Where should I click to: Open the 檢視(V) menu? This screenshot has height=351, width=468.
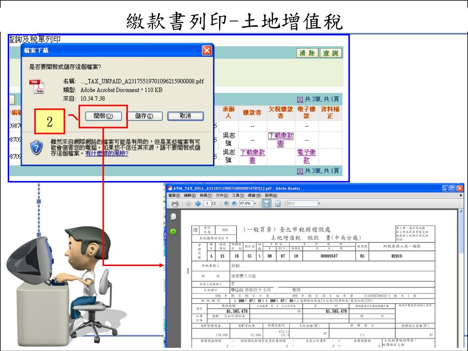(x=206, y=196)
